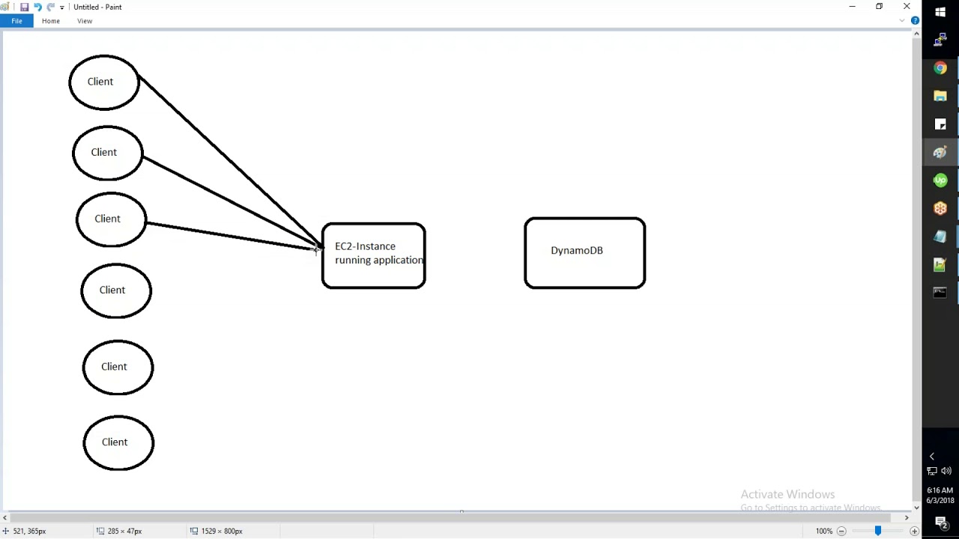Open Paint Help question mark icon
The width and height of the screenshot is (959, 539).
coord(915,21)
